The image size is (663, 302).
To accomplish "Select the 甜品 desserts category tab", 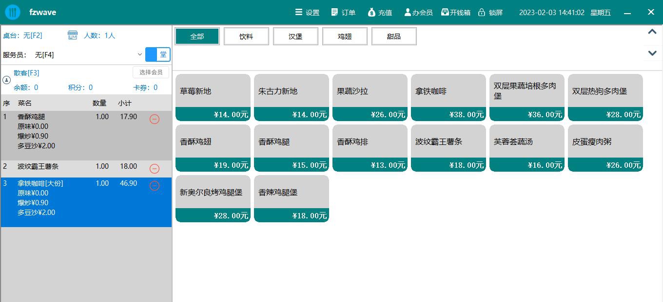I will pyautogui.click(x=394, y=36).
